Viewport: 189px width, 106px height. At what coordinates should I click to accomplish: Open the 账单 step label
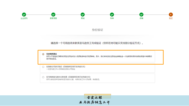pyautogui.click(x=112, y=18)
